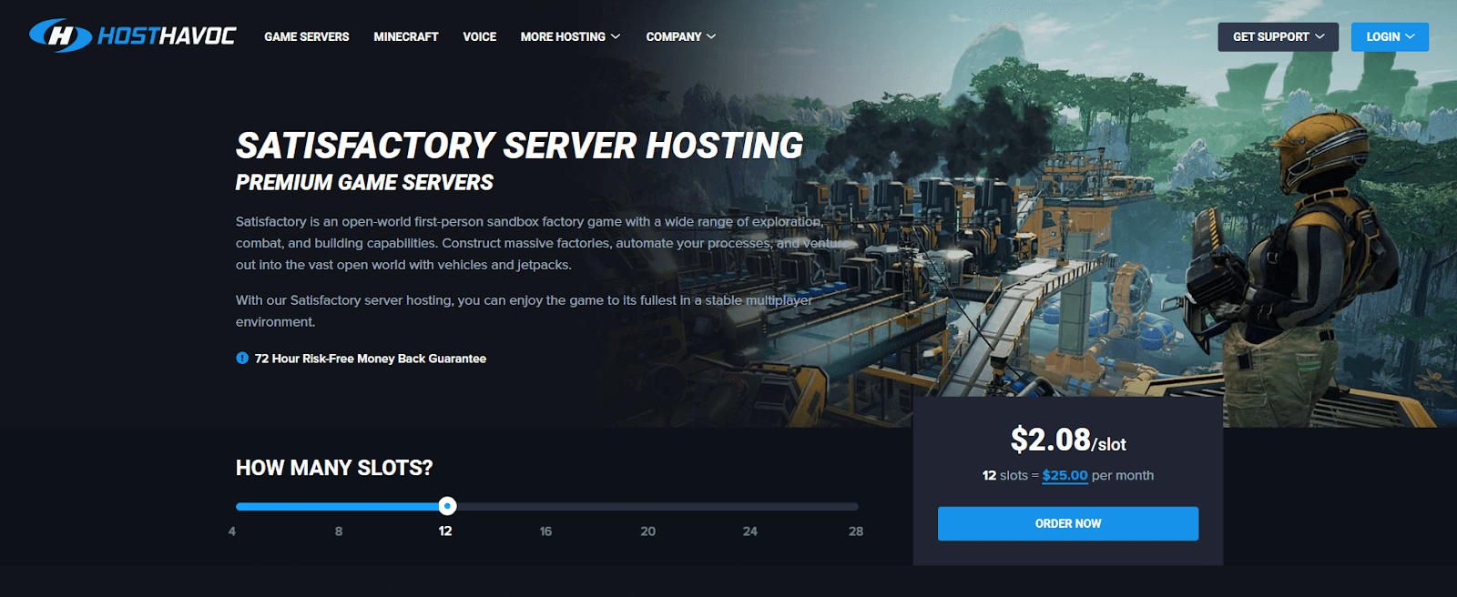The image size is (1457, 597).
Task: Expand the More Hosting dropdown
Action: (570, 37)
